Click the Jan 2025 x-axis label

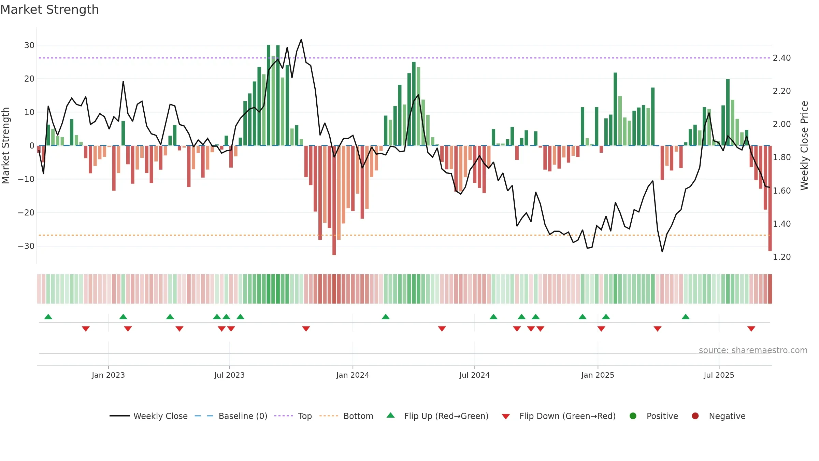coord(598,375)
